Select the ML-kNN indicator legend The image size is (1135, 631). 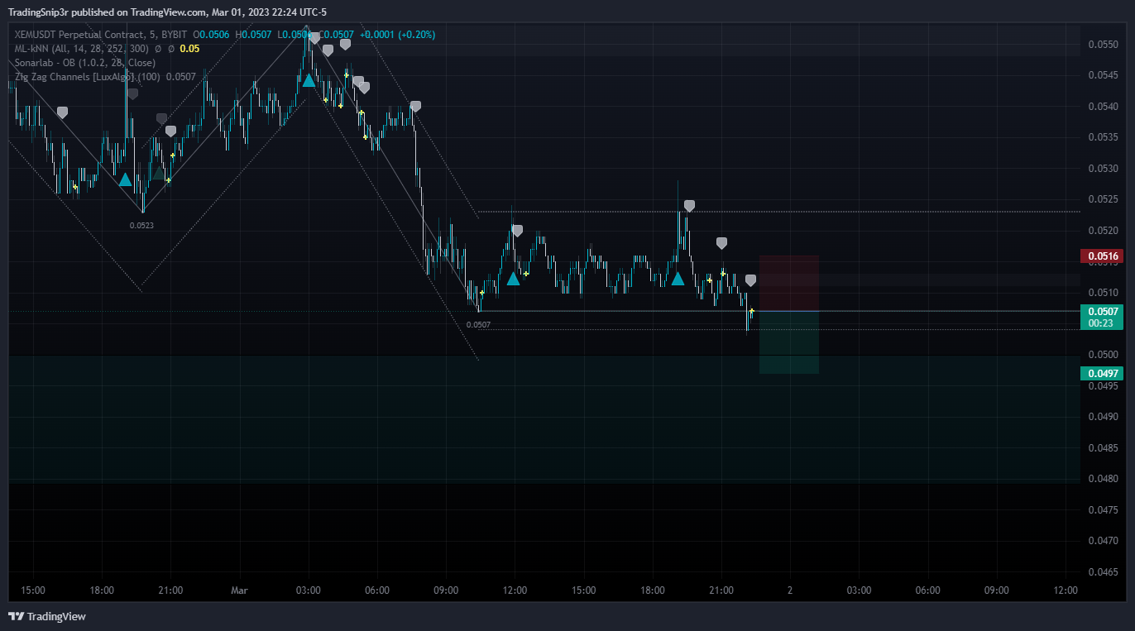pos(81,49)
